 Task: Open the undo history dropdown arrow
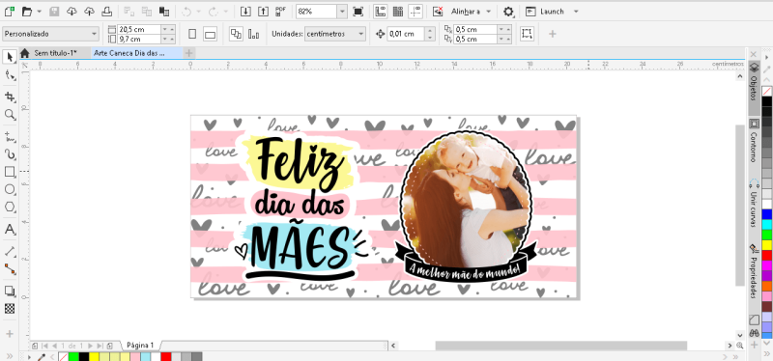click(x=199, y=12)
